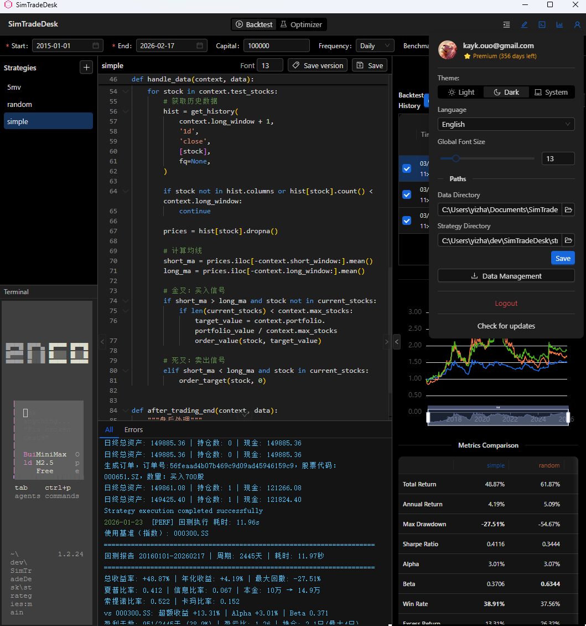Toggle the third backtest history checkbox
The height and width of the screenshot is (626, 586).
coord(407,220)
